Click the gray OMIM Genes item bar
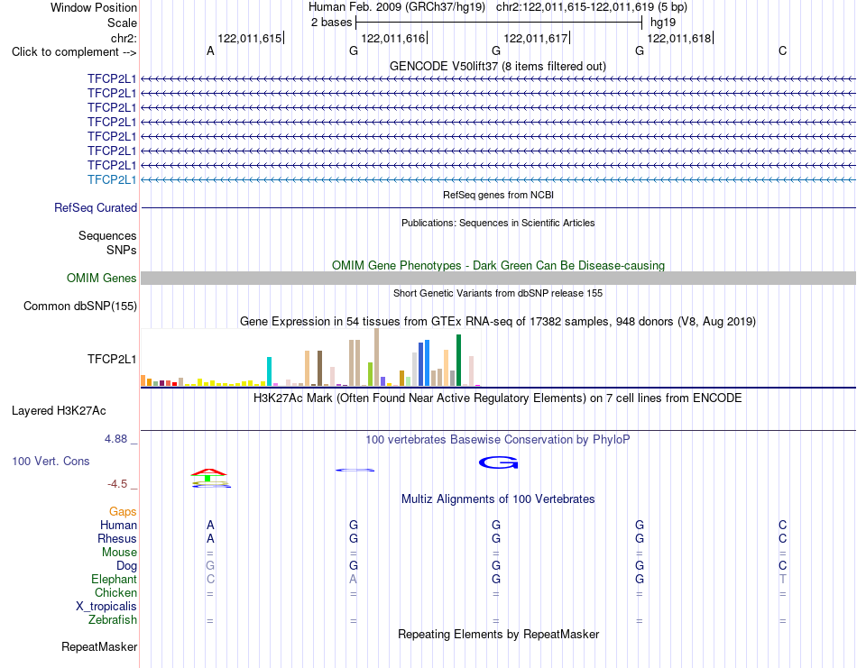 click(498, 278)
